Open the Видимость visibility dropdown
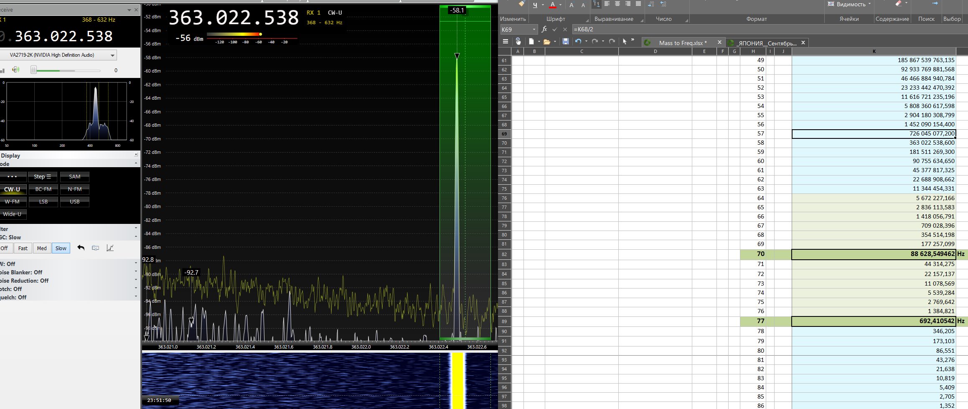The width and height of the screenshot is (968, 409). pos(850,4)
